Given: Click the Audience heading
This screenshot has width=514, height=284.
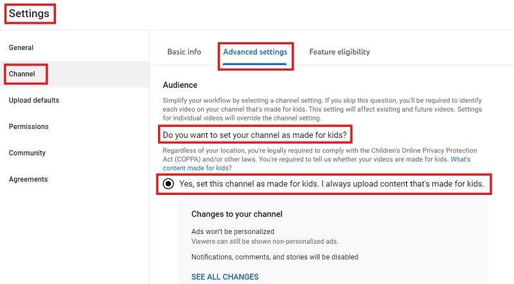Looking at the screenshot, I should click(180, 85).
